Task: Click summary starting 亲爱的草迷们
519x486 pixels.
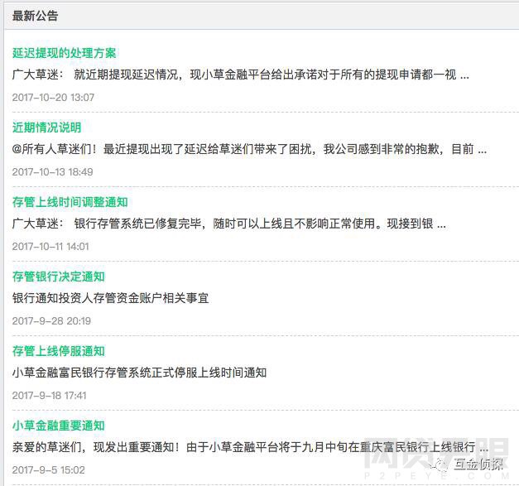Action: [250, 447]
